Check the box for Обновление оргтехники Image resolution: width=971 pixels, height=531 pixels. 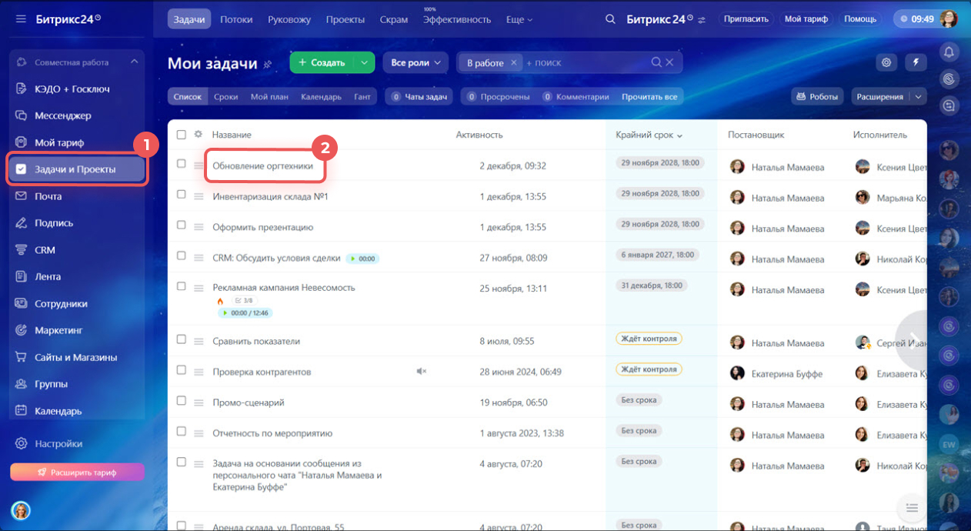click(x=182, y=164)
